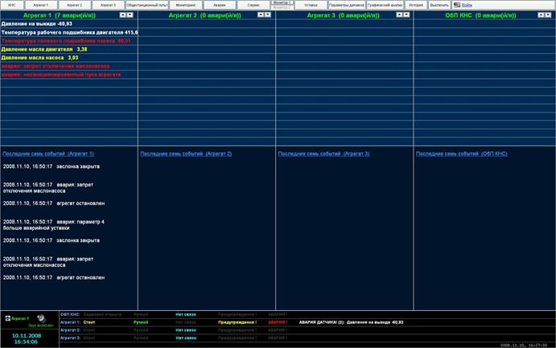Click the sound speaker icon in status panel
556x348 pixels.
point(40,318)
